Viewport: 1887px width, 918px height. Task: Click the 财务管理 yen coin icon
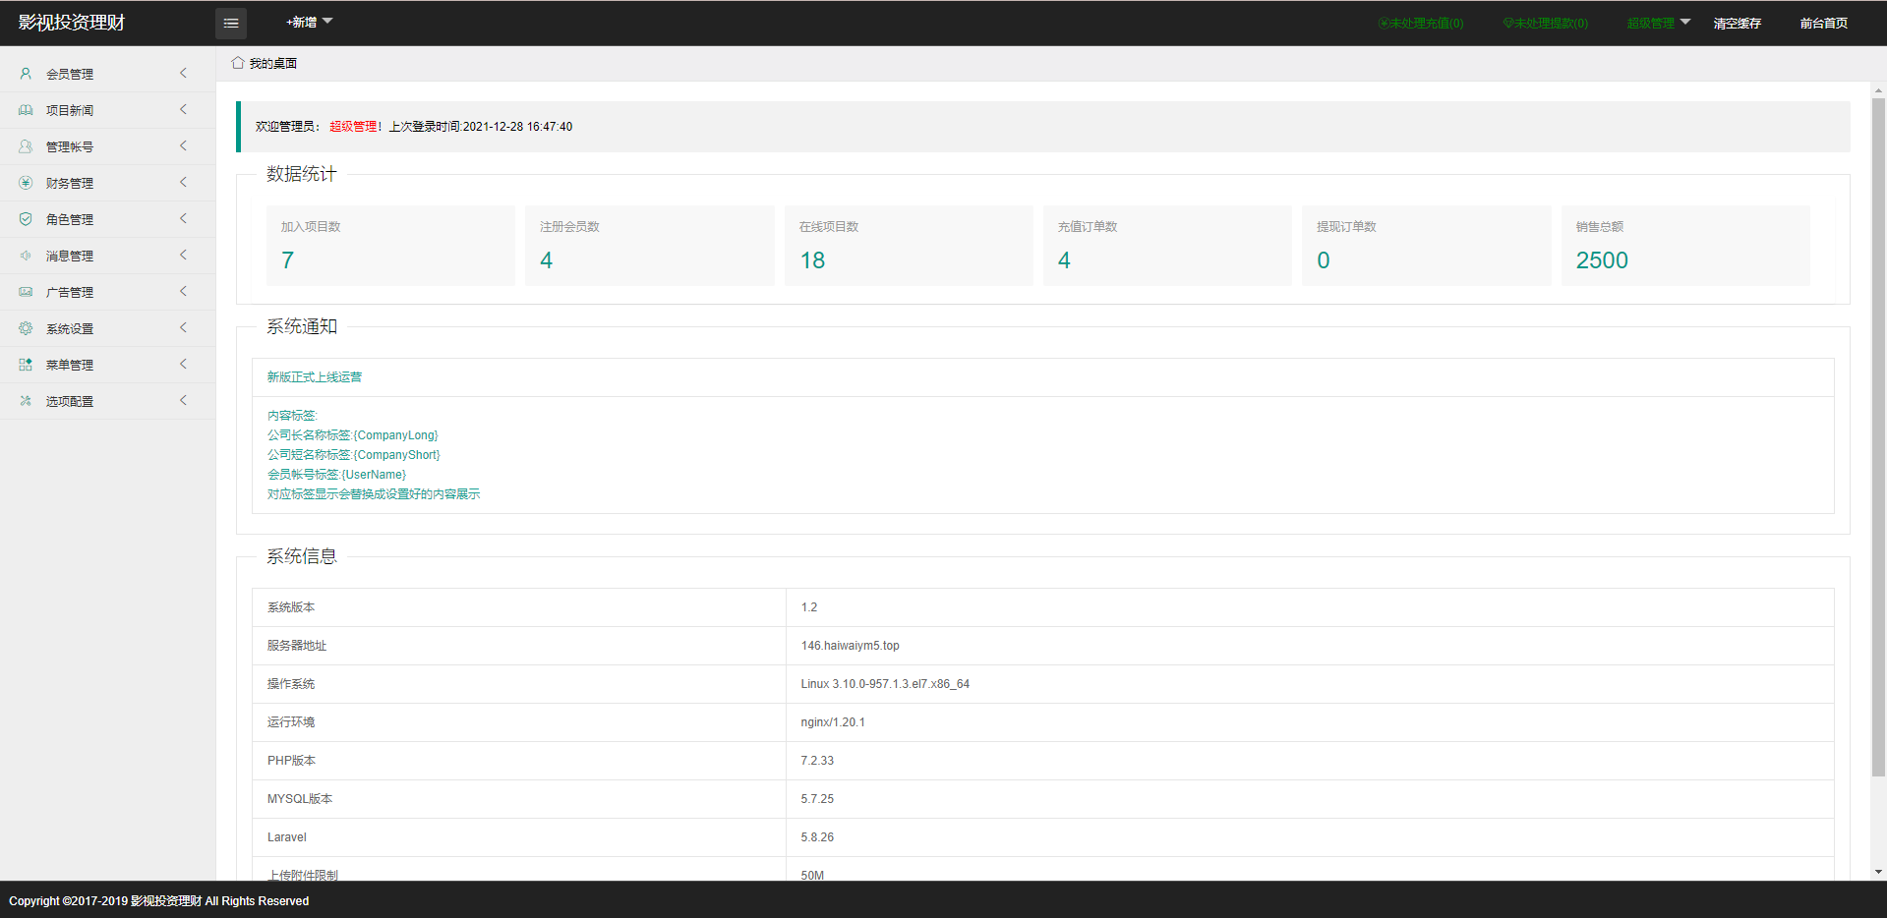[26, 183]
